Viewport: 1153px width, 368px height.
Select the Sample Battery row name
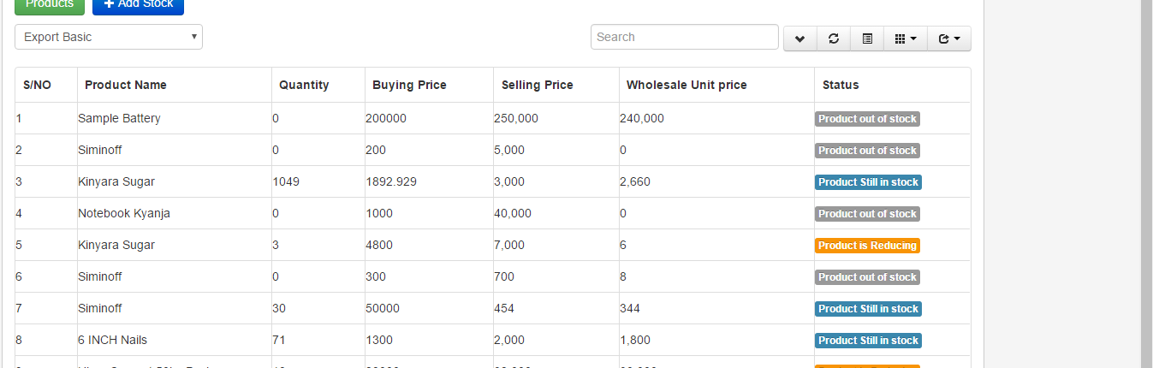119,119
